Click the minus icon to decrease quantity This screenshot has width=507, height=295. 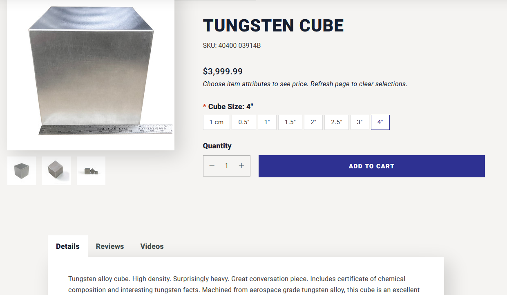(212, 165)
